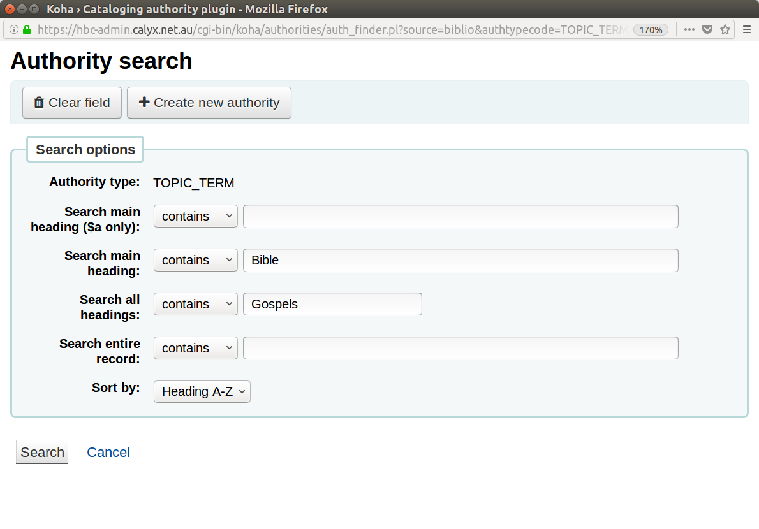Click the Clear field trash button
759x529 pixels.
[72, 103]
